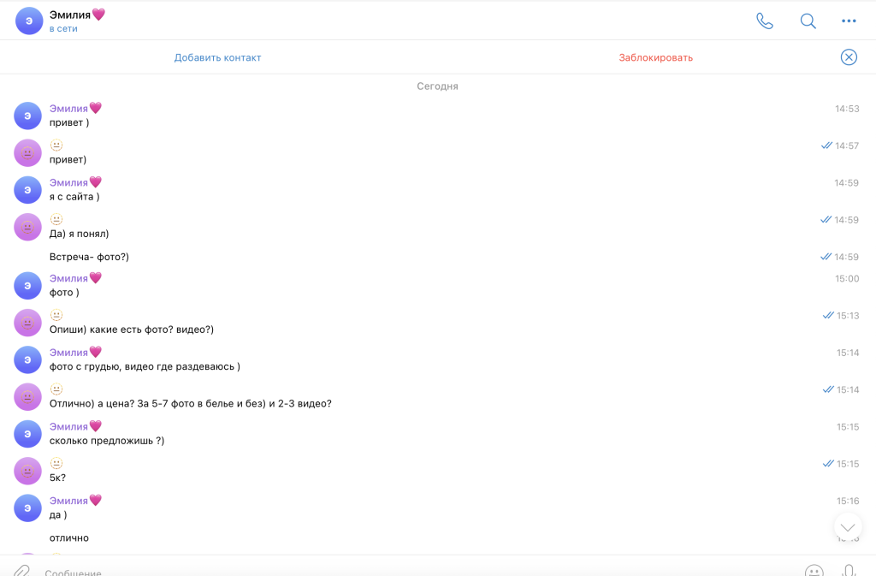
Task: Click the contact name in chat header
Action: pos(77,15)
